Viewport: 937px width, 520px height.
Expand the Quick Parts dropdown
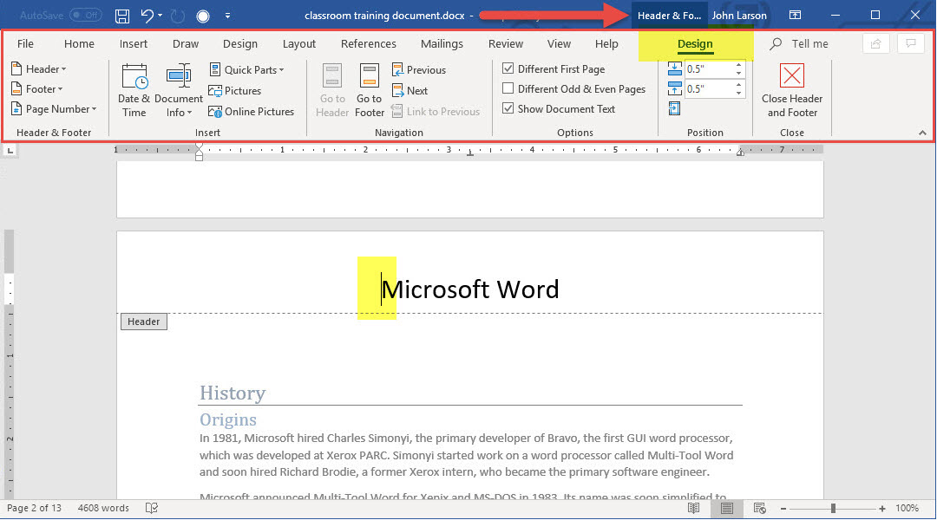246,70
